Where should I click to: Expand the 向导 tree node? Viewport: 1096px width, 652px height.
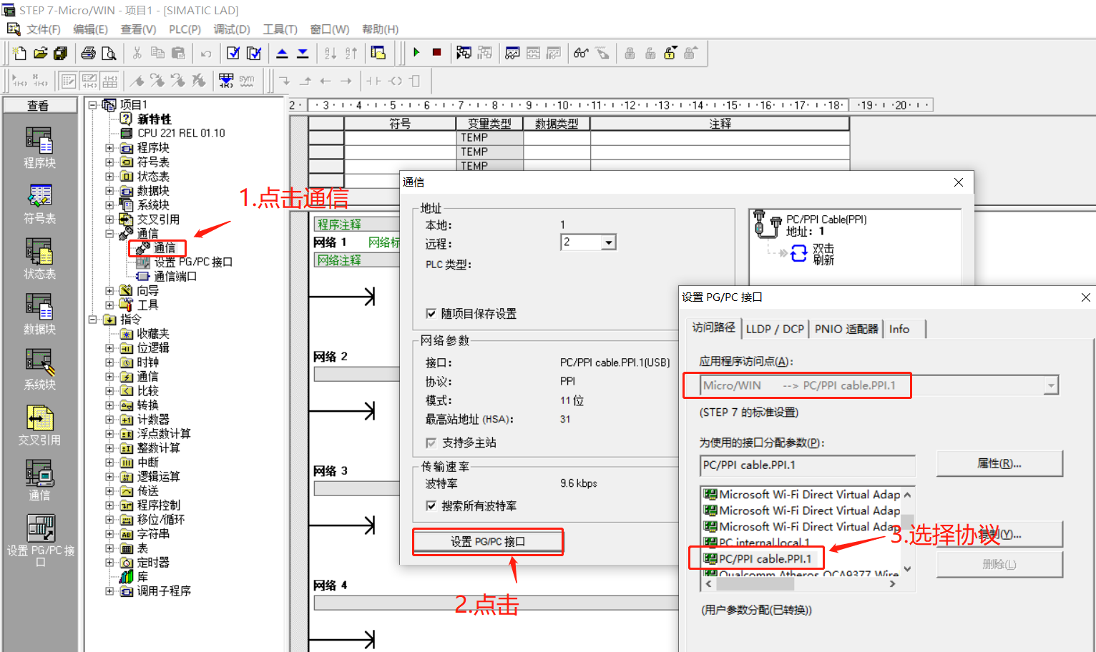click(109, 291)
